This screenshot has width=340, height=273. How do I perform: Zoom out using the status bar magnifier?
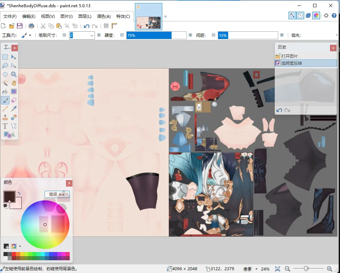(x=288, y=269)
